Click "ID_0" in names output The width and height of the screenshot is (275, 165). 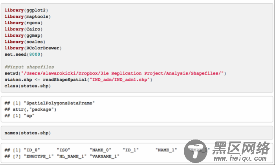[32, 150]
